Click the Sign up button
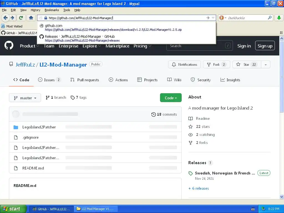Image resolution: width=284 pixels, height=213 pixels. (265, 46)
